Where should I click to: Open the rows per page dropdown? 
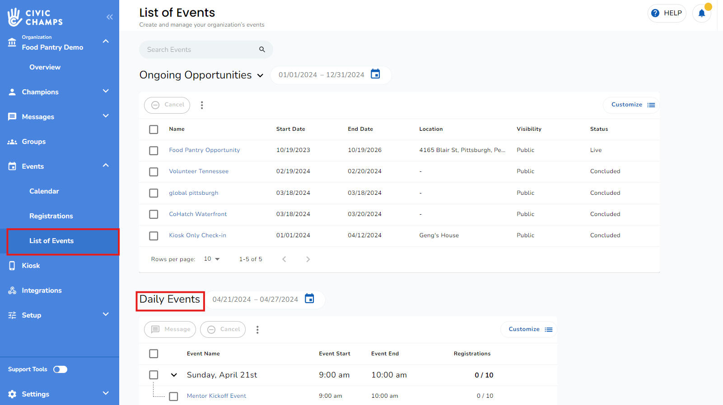212,259
